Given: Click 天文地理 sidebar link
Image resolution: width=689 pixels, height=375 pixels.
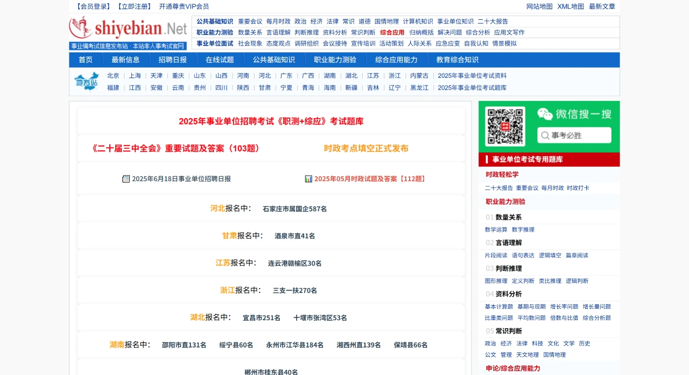Looking at the screenshot, I should pyautogui.click(x=527, y=355).
